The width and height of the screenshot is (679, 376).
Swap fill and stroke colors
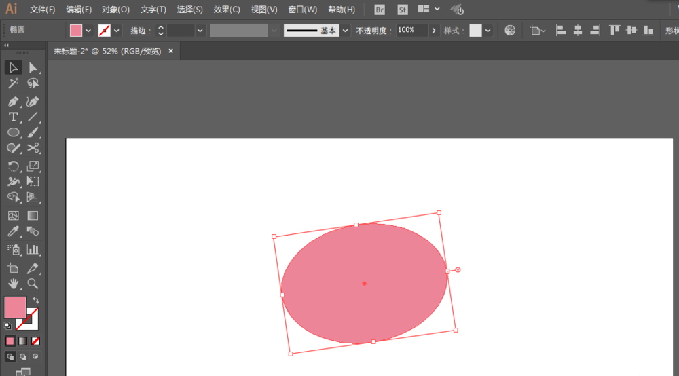coord(36,300)
